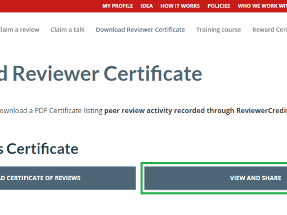This screenshot has width=287, height=215.
Task: Select the Download Reviewer Certificate tab
Action: tap(140, 30)
